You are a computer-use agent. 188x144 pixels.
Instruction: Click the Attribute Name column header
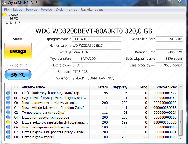tap(55, 87)
